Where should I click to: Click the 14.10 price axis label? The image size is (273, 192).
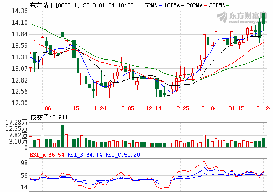19,23
